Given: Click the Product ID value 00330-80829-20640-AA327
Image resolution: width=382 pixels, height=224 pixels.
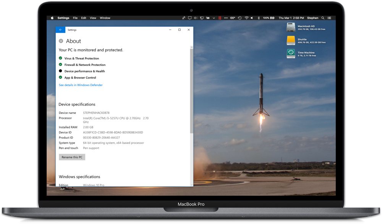Looking at the screenshot, I should [101, 138].
